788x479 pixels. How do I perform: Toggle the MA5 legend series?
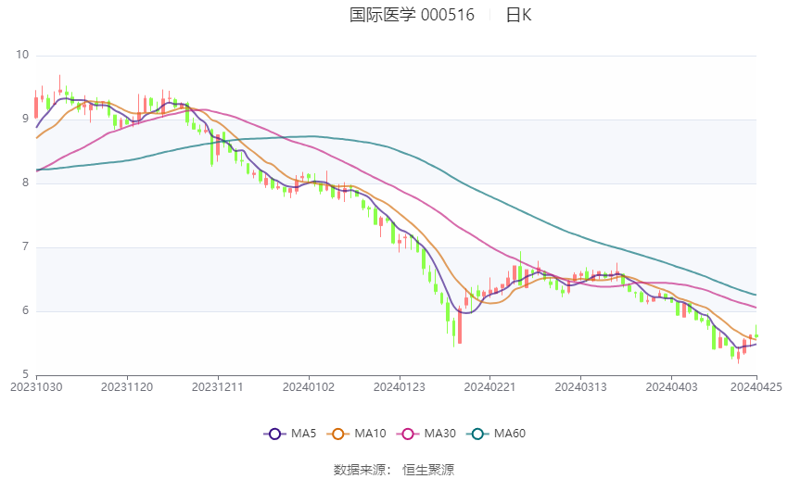click(x=290, y=434)
